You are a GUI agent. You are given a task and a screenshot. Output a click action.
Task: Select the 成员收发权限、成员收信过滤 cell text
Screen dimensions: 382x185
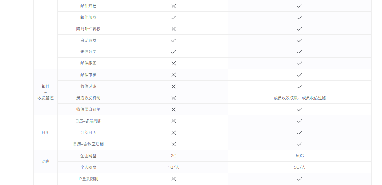coord(300,98)
